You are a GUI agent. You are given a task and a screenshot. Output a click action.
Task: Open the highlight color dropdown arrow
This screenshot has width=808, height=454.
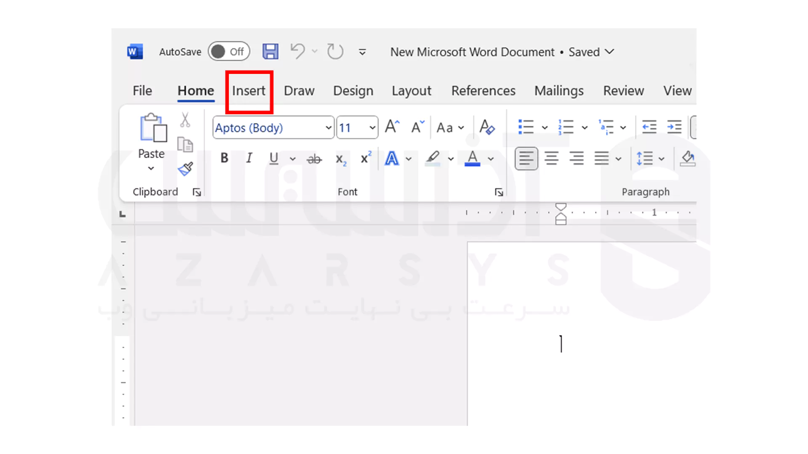451,159
